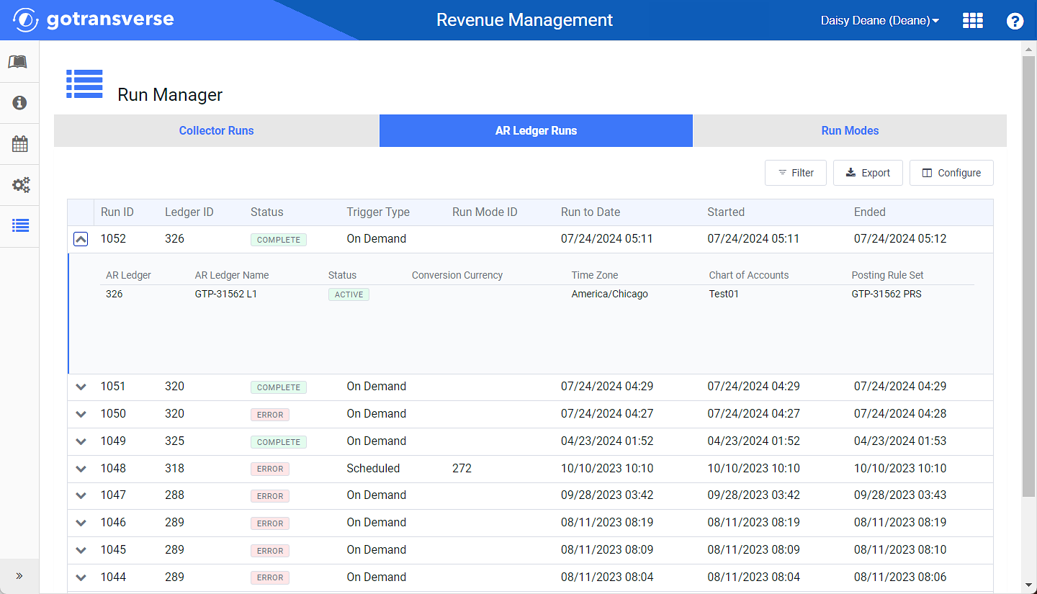Screen dimensions: 1037x594
Task: Click the COMPLETE status badge for run 1052
Action: 279,240
